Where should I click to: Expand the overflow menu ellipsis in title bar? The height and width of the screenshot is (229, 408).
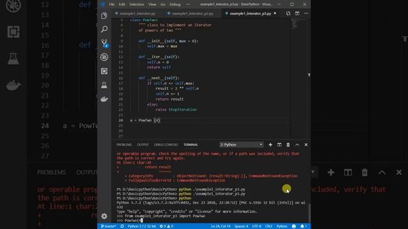coord(188,4)
